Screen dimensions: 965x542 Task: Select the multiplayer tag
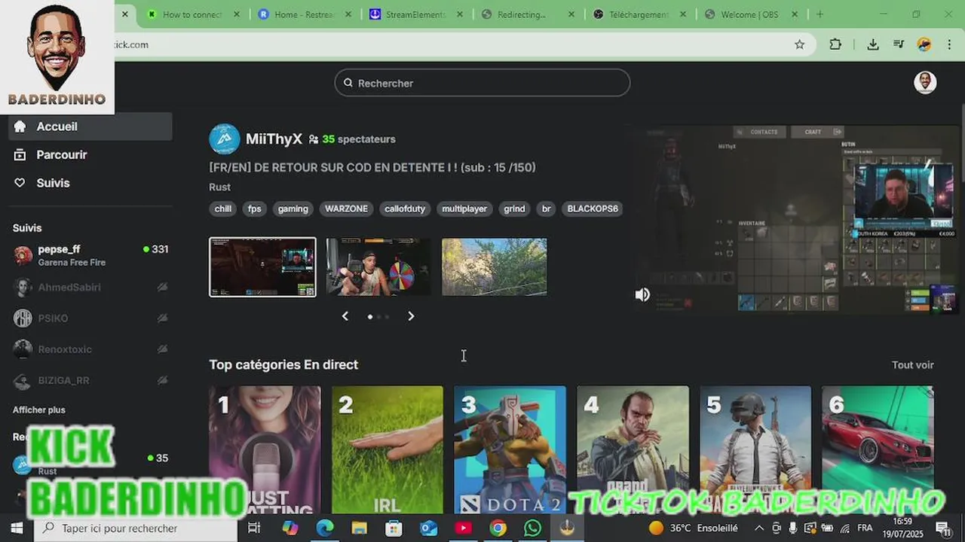pos(464,209)
